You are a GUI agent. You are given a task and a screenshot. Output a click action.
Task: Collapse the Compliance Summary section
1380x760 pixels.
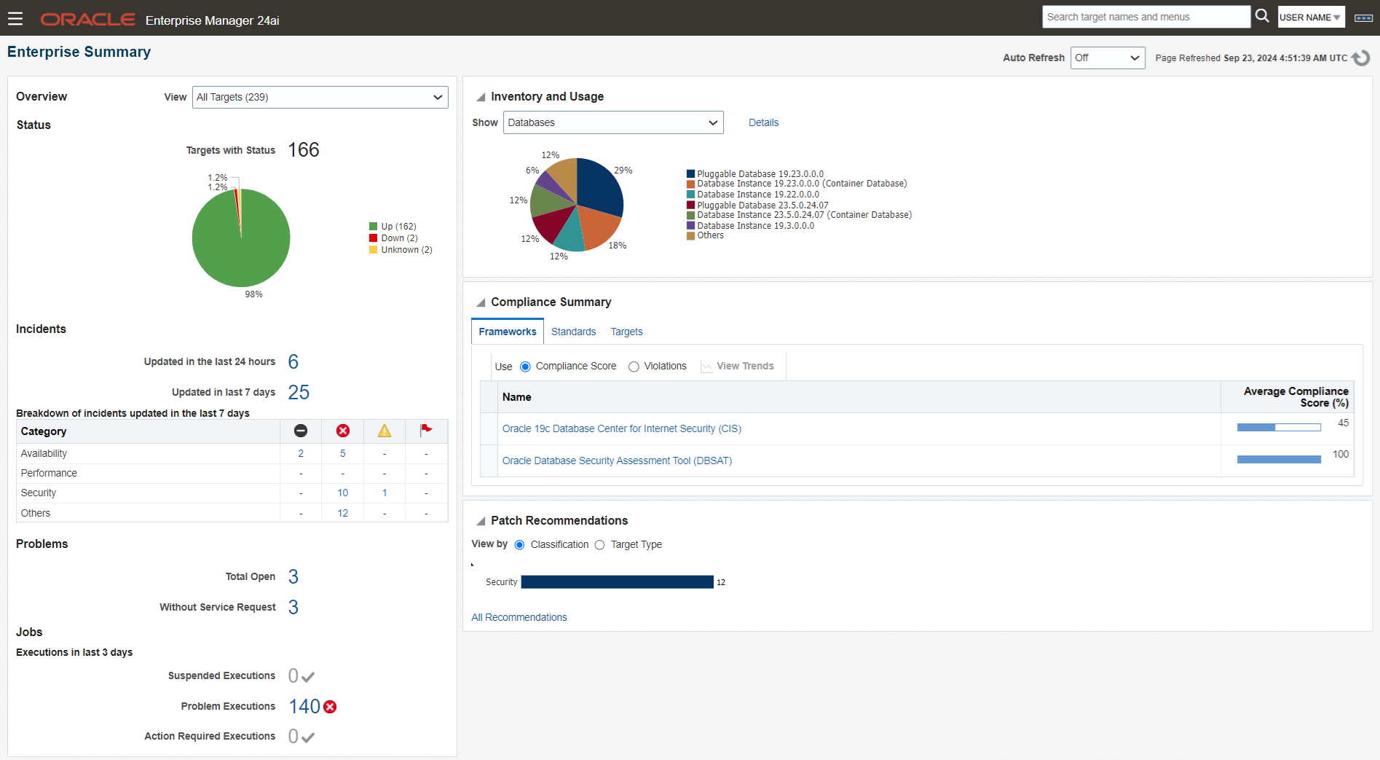(481, 302)
